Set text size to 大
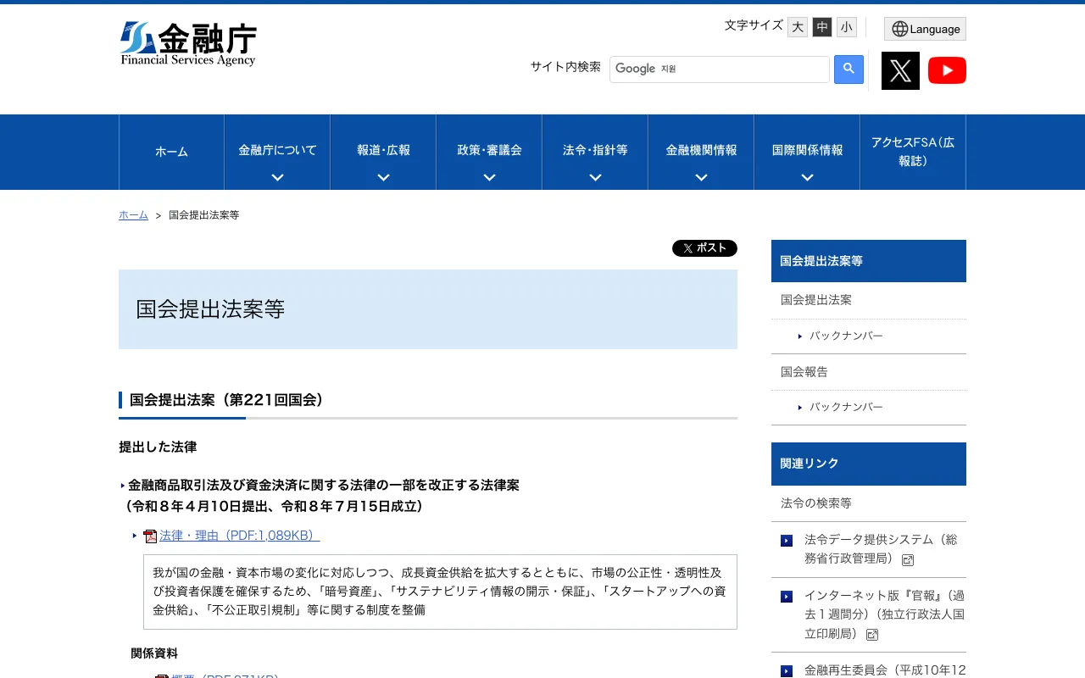This screenshot has width=1085, height=678. [798, 27]
